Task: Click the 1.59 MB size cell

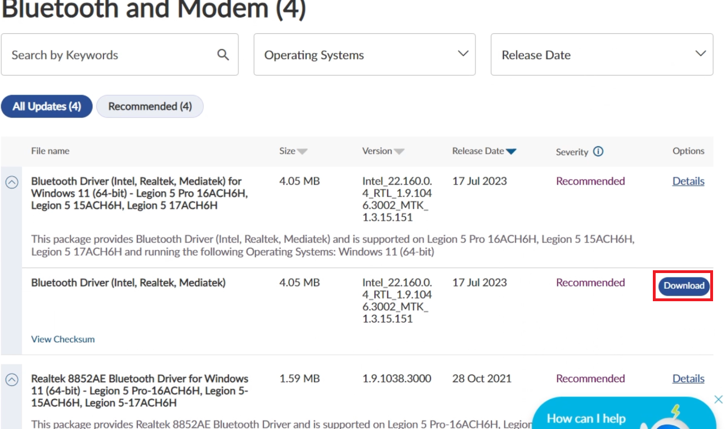Action: coord(299,378)
